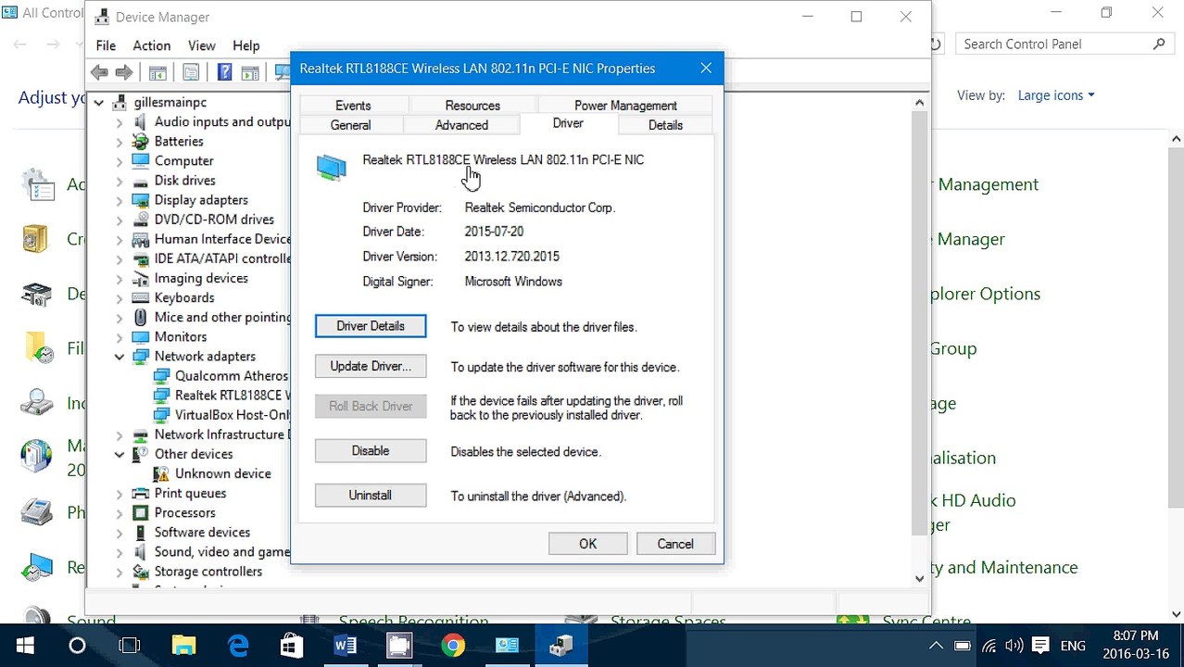1184x667 pixels.
Task: Switch to the Details tab
Action: 665,125
